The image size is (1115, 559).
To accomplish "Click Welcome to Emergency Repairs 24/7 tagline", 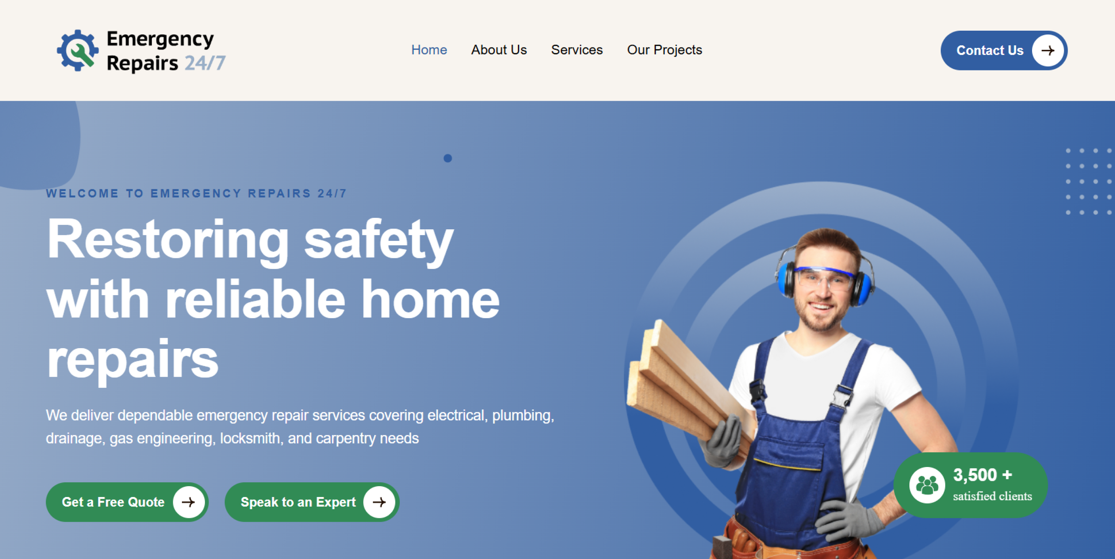I will [x=196, y=193].
